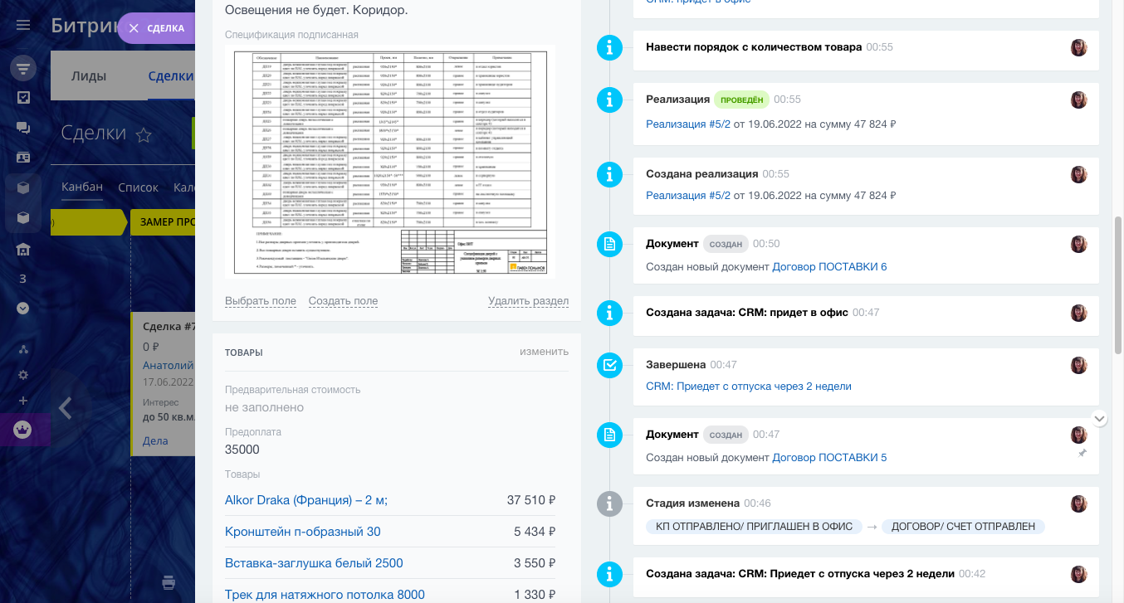The height and width of the screenshot is (603, 1124).
Task: Add Сделки page to favorites star
Action: (x=144, y=135)
